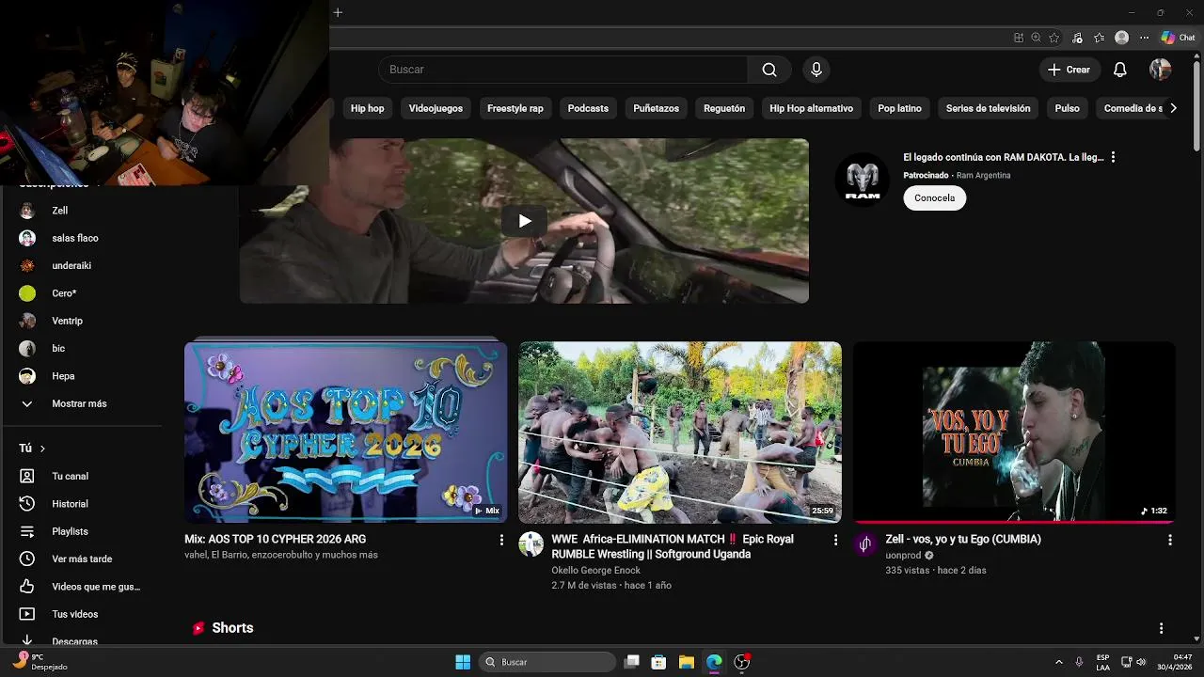Open Videos que me gustan in sidebar

click(80, 587)
